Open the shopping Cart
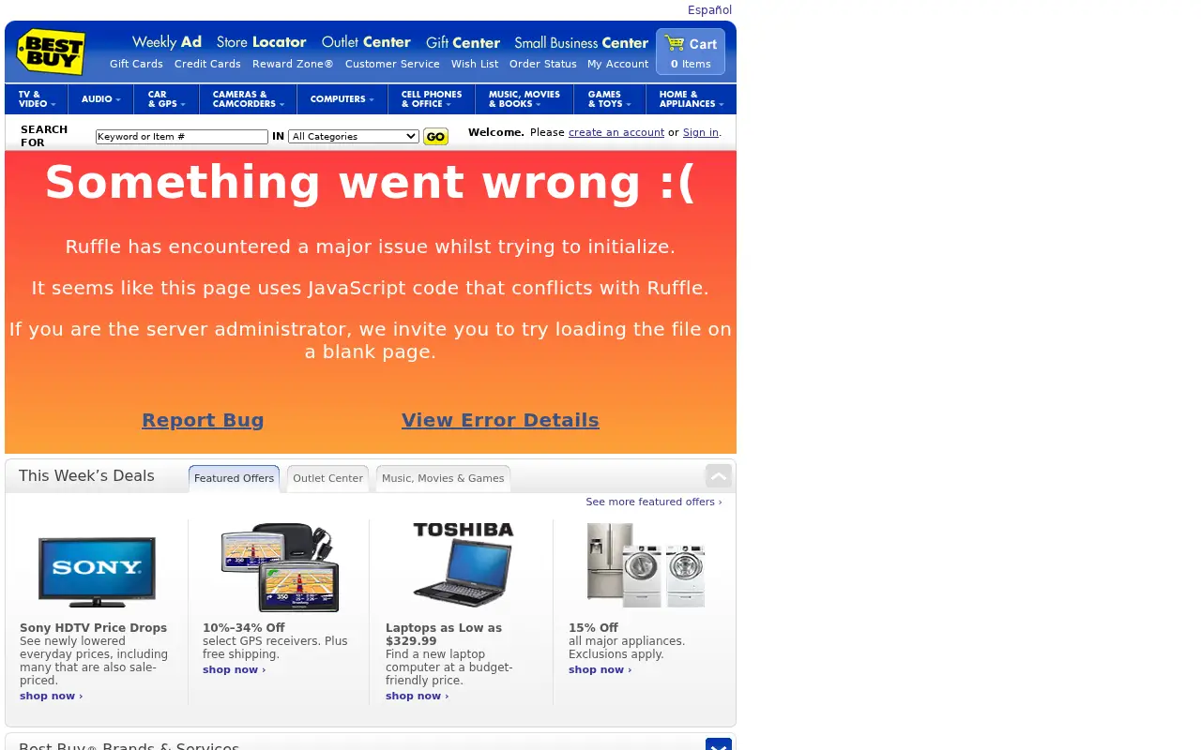The image size is (1201, 750). 691,52
